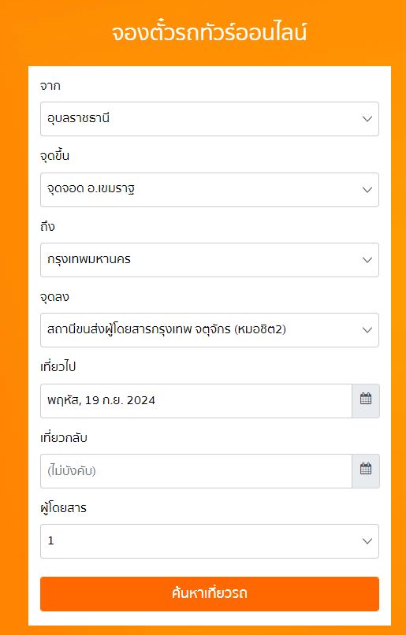
Task: Click the chevron arrow beside อุบลราชธานี
Action: 367,119
